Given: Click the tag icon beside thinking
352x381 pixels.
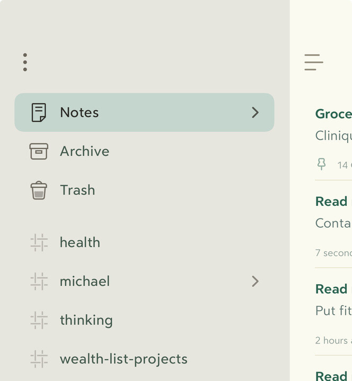Looking at the screenshot, I should (39, 320).
